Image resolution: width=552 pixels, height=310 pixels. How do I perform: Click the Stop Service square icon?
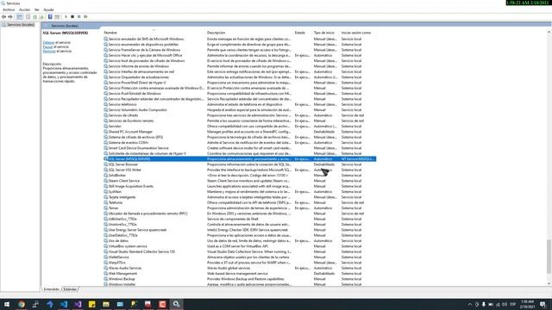tap(72, 17)
